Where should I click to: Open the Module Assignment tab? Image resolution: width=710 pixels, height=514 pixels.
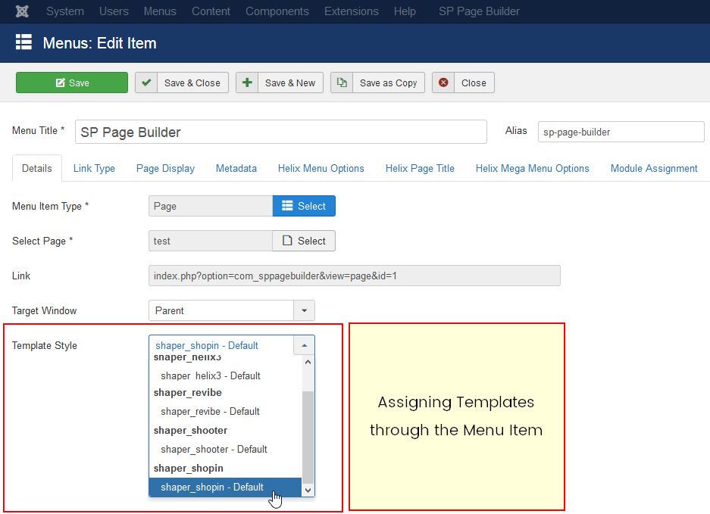[x=653, y=168]
